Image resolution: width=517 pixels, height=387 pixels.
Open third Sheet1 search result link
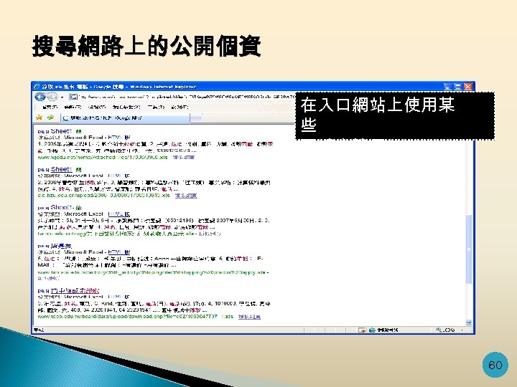tap(61, 207)
